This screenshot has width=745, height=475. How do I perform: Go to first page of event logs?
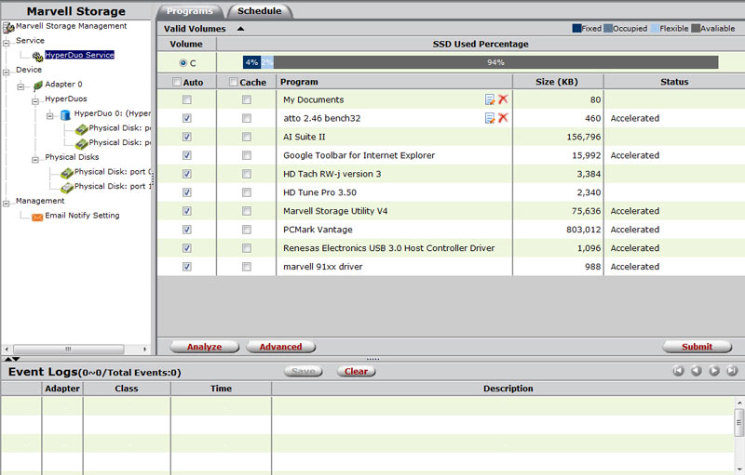[678, 371]
